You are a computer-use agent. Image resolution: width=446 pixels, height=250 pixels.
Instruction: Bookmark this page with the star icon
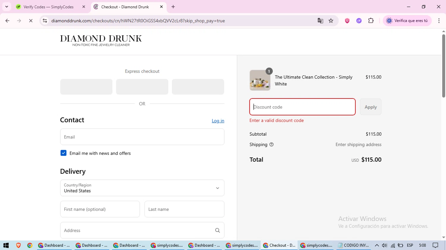coord(331,21)
